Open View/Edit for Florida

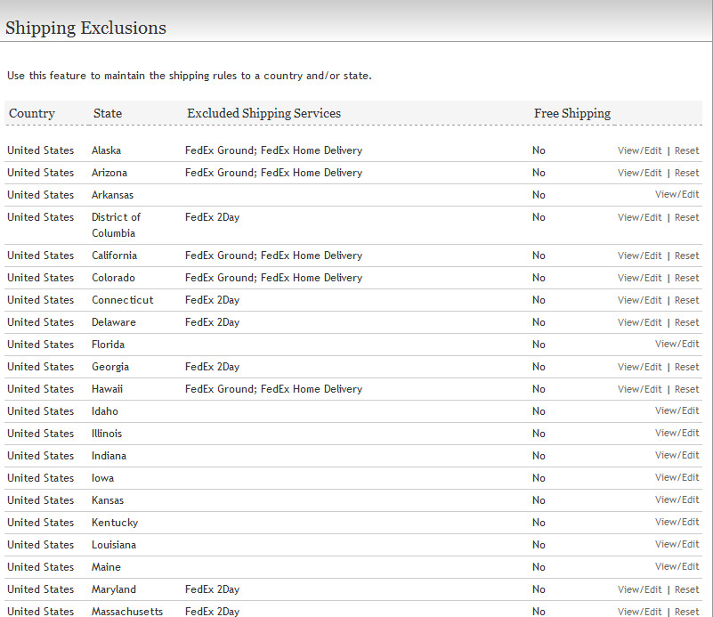[677, 344]
